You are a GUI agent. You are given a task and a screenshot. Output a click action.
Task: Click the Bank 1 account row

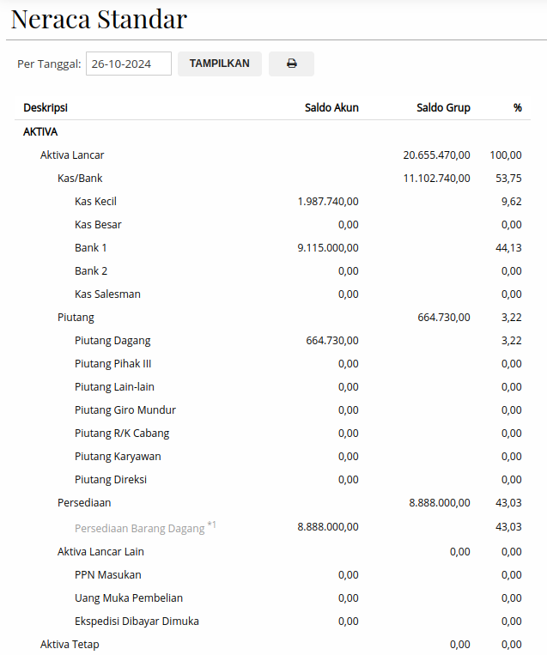click(91, 248)
